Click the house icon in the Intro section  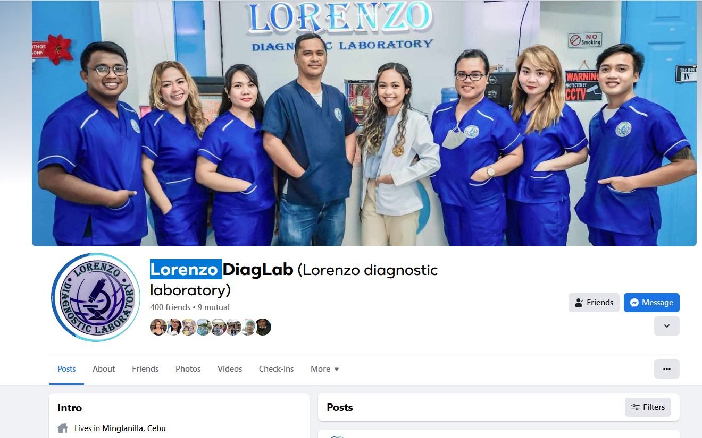[x=63, y=428]
